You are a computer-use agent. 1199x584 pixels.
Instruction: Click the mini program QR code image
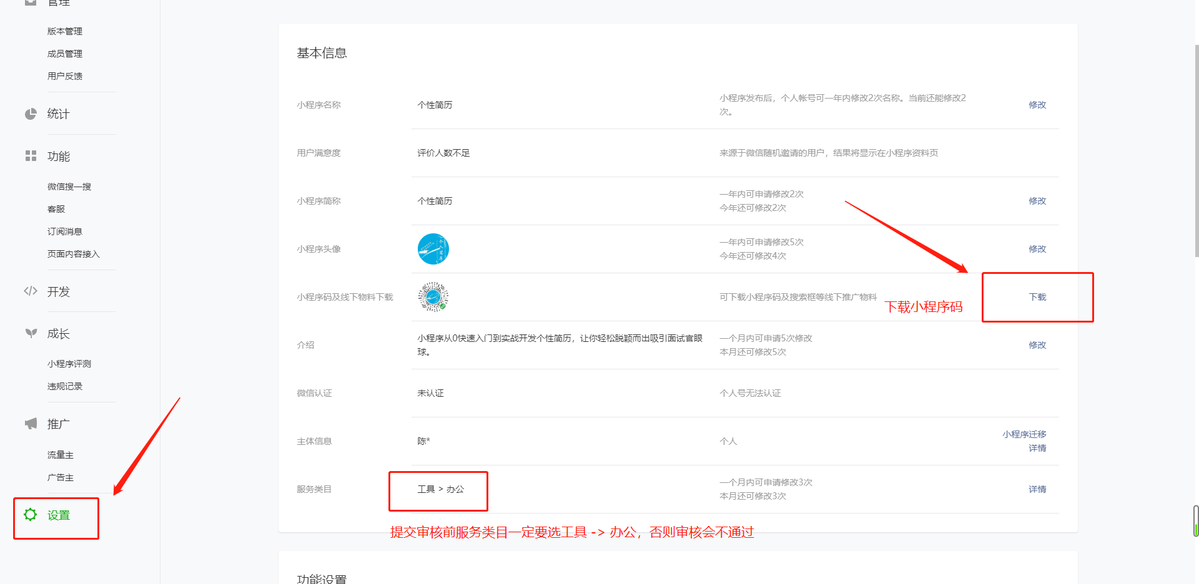coord(433,296)
